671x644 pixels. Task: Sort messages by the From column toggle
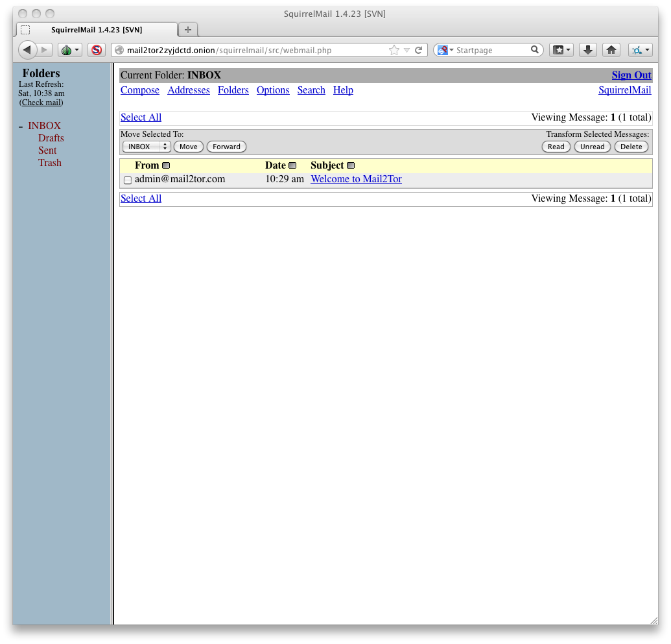166,165
